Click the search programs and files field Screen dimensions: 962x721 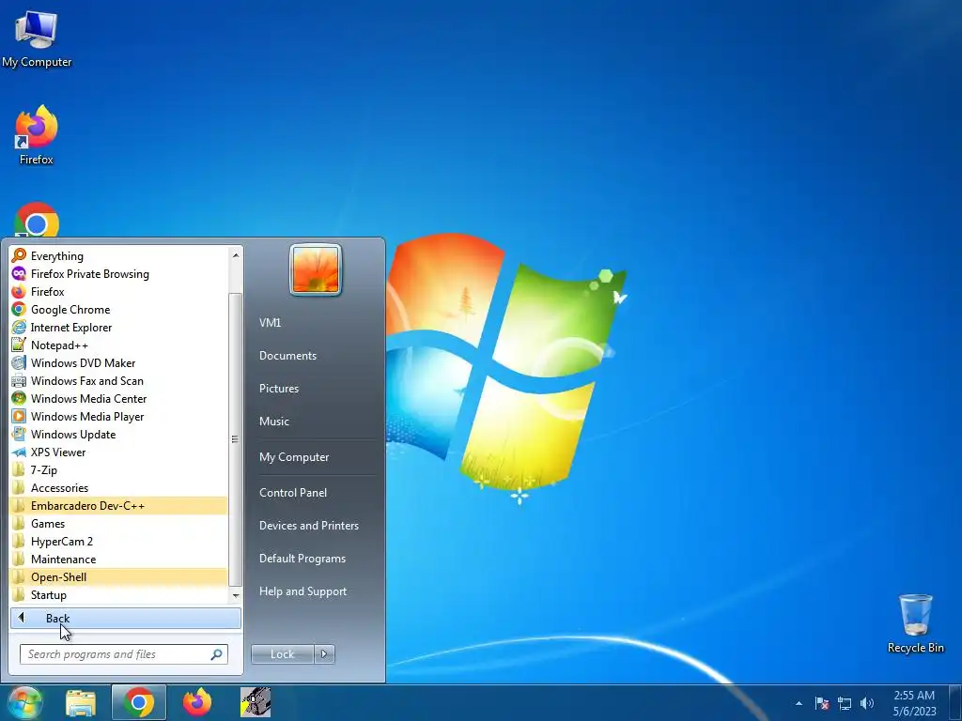(124, 654)
